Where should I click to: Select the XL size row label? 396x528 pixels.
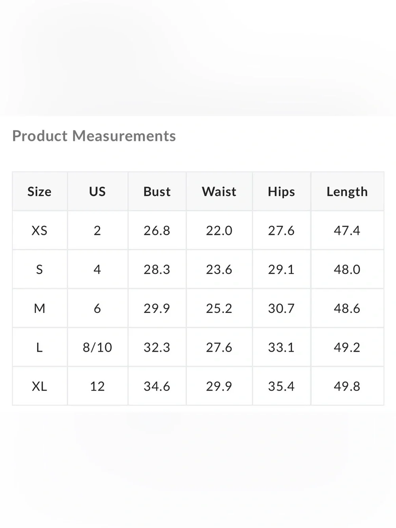(40, 386)
